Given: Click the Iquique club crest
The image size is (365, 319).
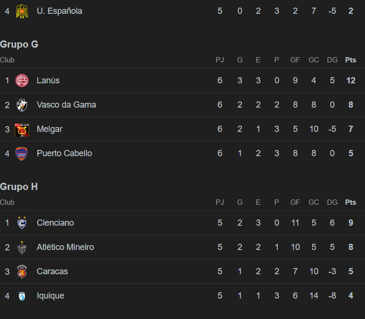Looking at the screenshot, I should (x=22, y=296).
